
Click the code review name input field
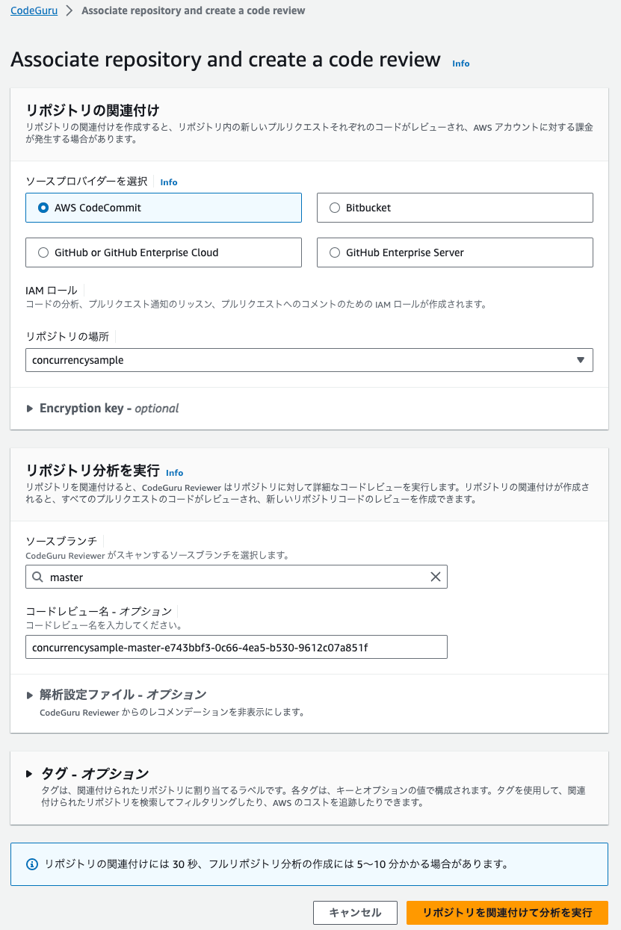[x=236, y=647]
